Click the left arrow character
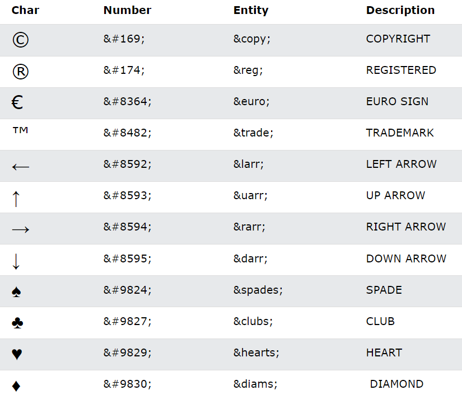This screenshot has height=395, width=462. 20,166
